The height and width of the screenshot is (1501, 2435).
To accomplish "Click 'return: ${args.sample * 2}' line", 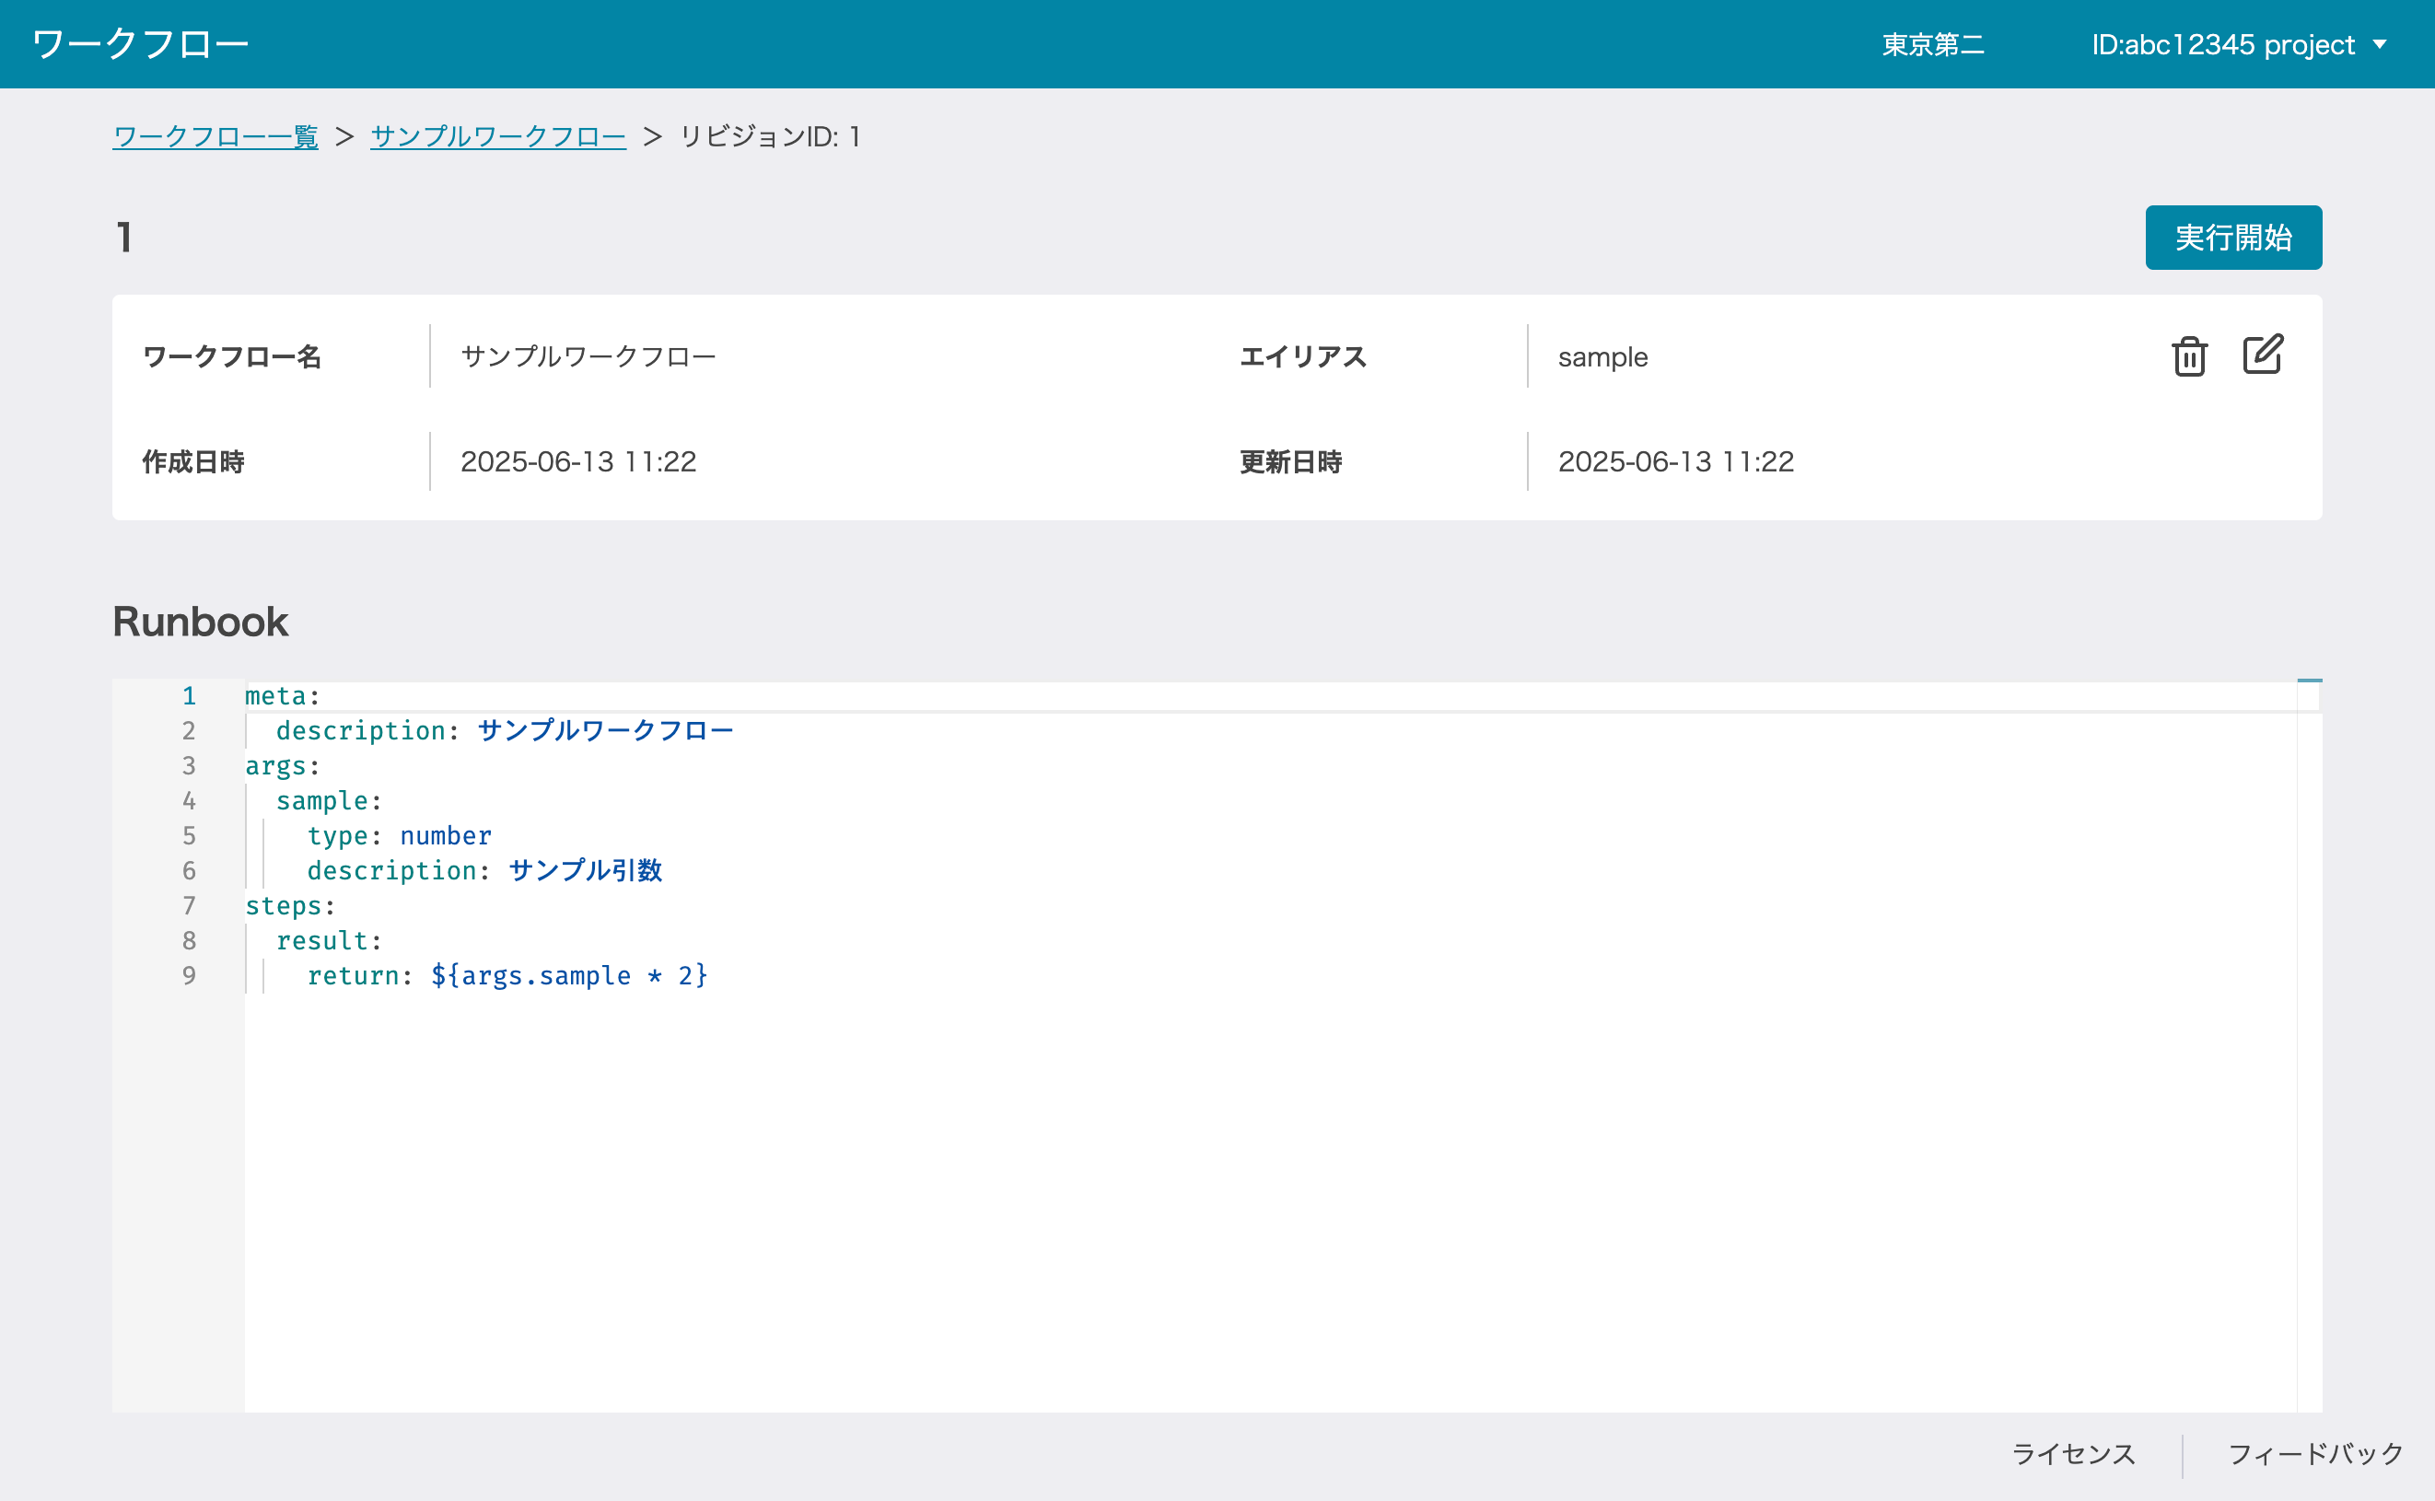I will pyautogui.click(x=507, y=976).
